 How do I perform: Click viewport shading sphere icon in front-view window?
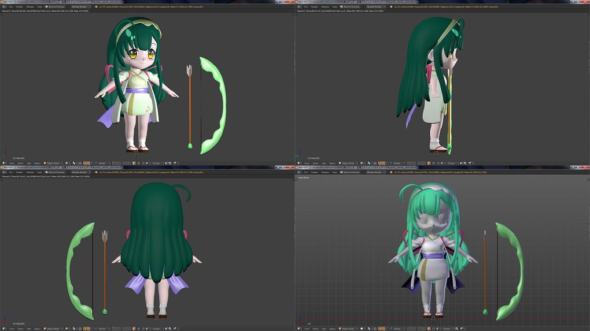(x=67, y=163)
